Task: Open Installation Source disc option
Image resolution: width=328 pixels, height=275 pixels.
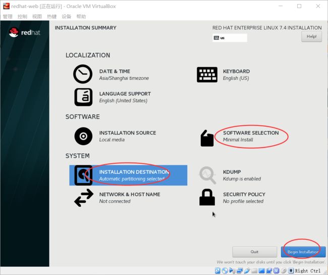Action: pos(83,136)
